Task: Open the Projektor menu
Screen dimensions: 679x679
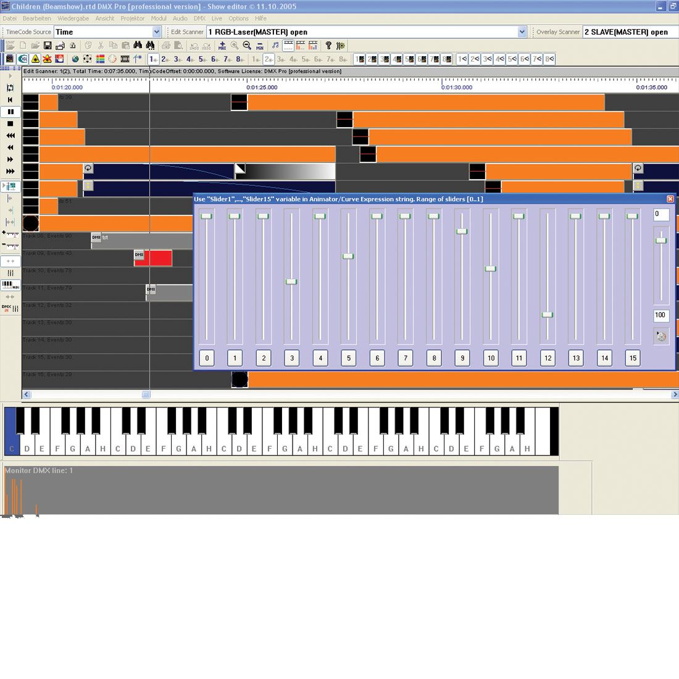Action: point(132,19)
